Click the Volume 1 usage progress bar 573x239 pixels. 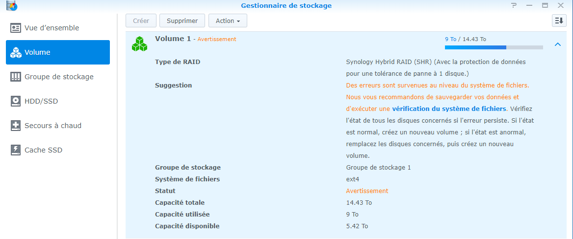[x=494, y=47]
